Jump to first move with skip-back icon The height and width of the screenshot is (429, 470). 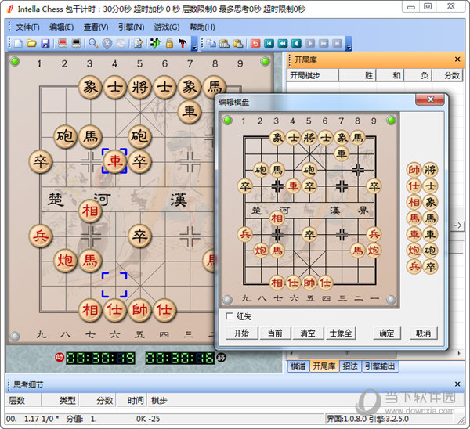coord(269,43)
